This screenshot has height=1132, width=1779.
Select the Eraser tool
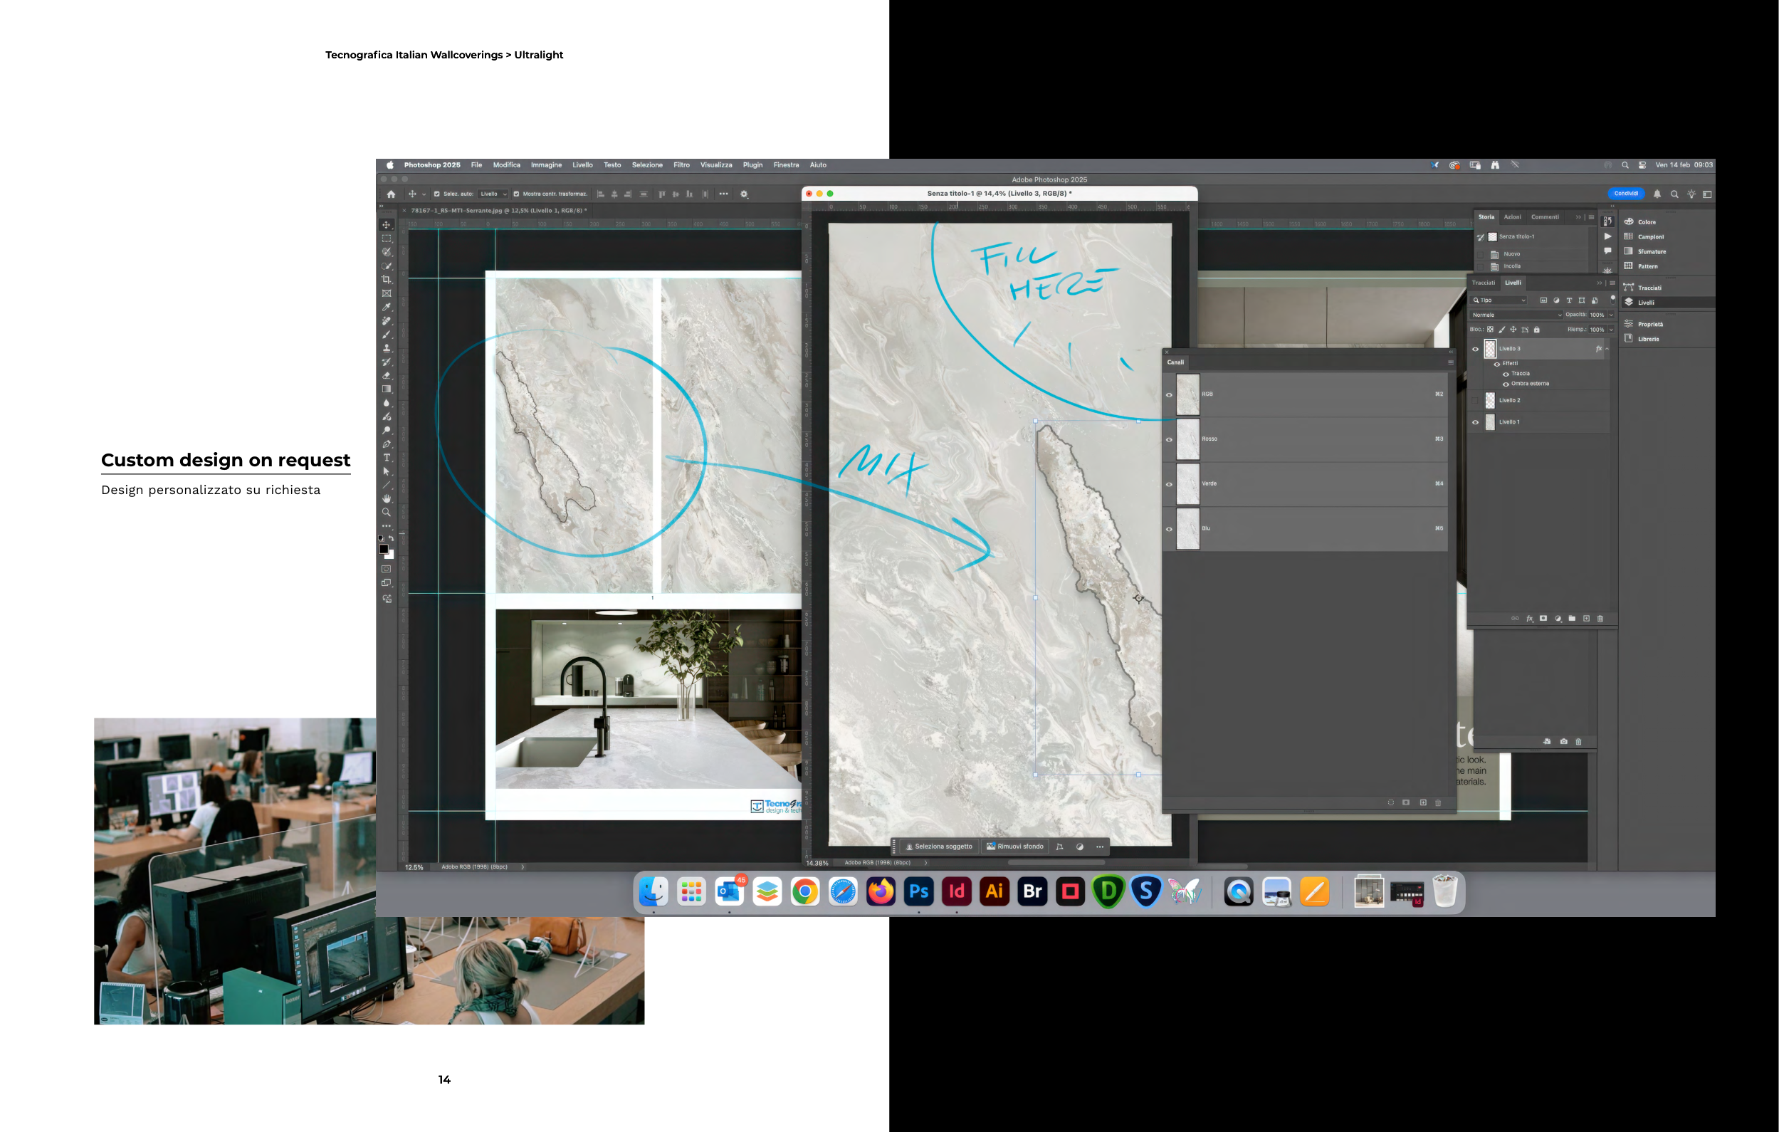point(386,375)
